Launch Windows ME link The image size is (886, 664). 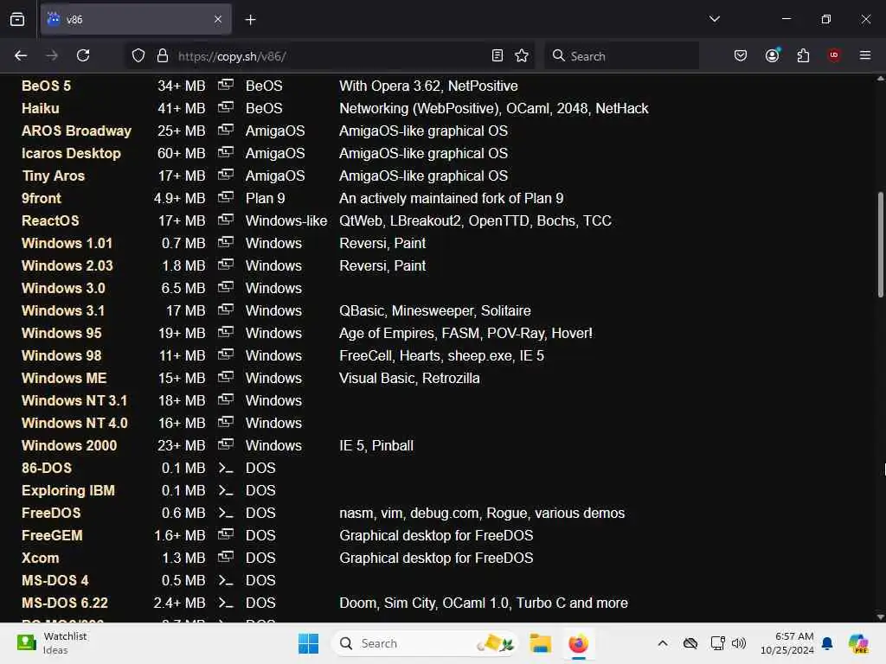pyautogui.click(x=64, y=379)
